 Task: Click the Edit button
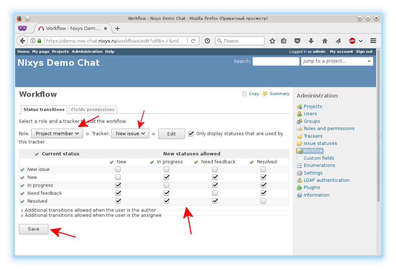tap(172, 134)
